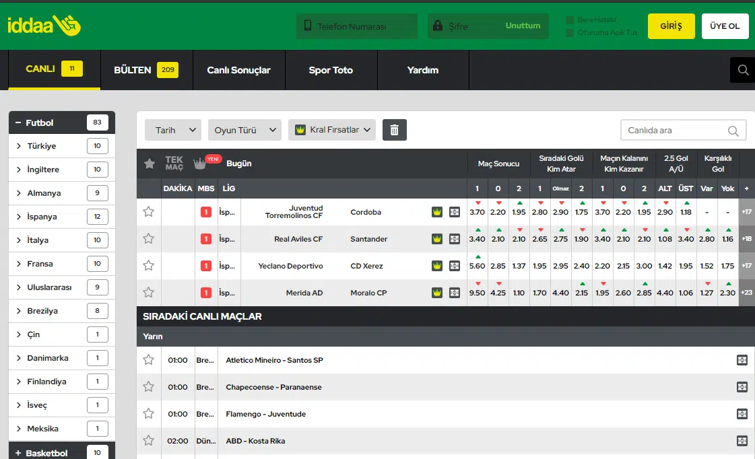Click crown icon on Yeclano Deportivo row
Image resolution: width=755 pixels, height=459 pixels.
pyautogui.click(x=436, y=266)
